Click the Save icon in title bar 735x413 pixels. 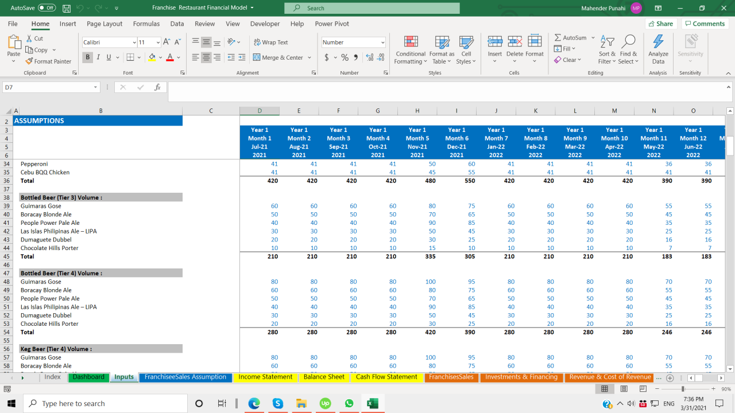[67, 8]
